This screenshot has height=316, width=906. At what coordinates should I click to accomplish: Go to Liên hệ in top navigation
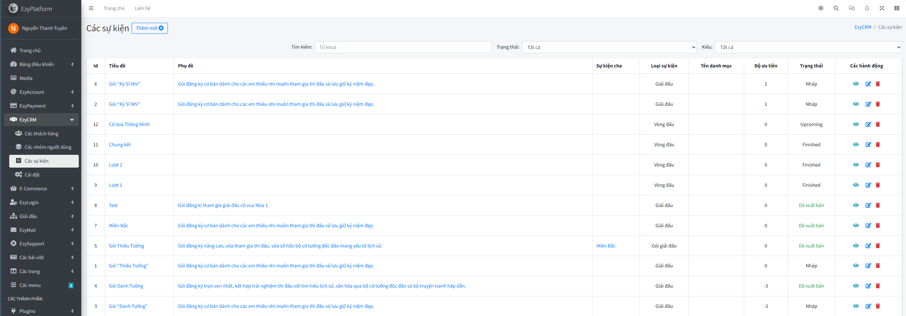coord(142,8)
